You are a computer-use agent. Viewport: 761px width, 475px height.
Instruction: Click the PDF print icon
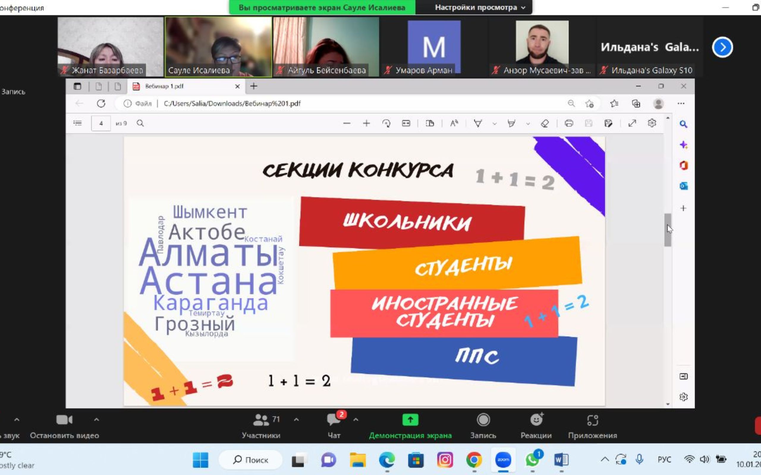(x=569, y=123)
